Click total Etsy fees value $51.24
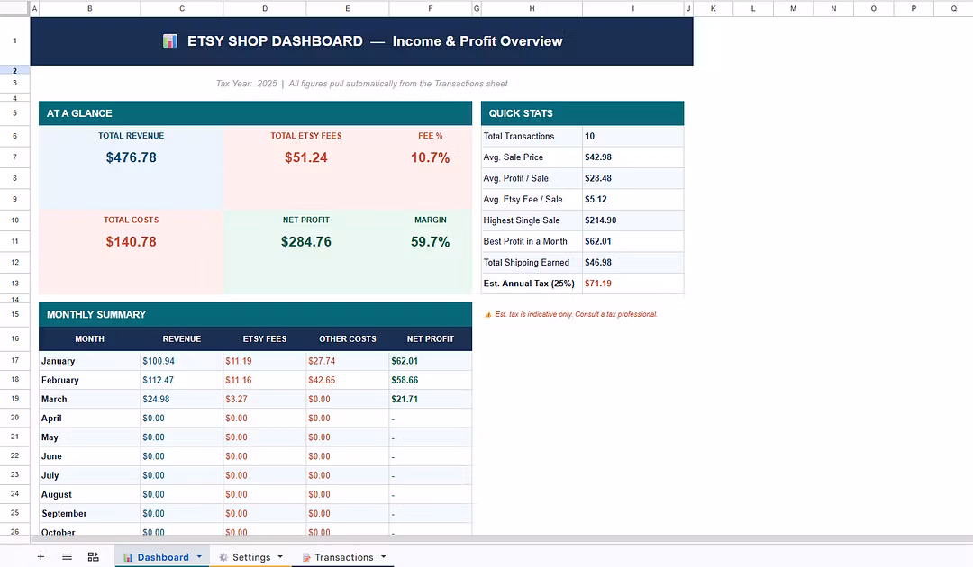This screenshot has height=567, width=973. point(306,157)
